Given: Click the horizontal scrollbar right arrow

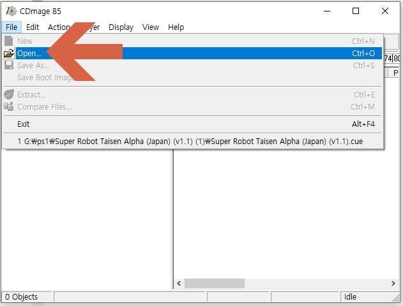Looking at the screenshot, I should pyautogui.click(x=393, y=284).
